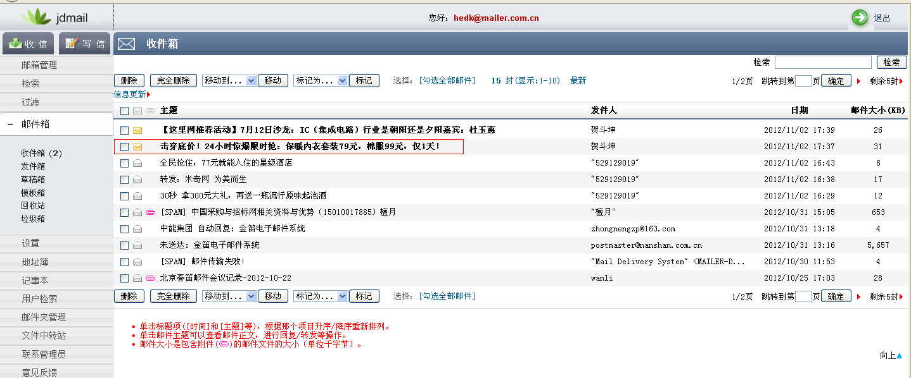911x378 pixels.
Task: Collapse the 邮件箱 section in sidebar
Action: coord(10,125)
